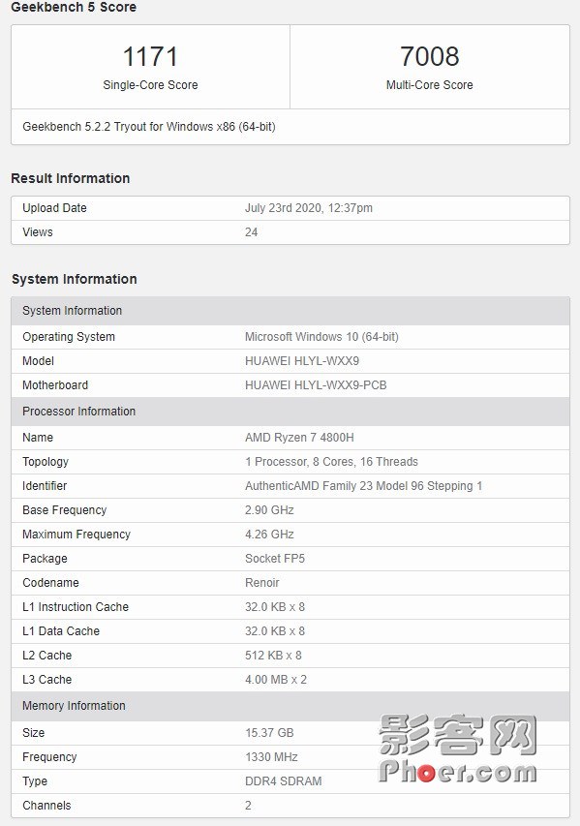580x826 pixels.
Task: Click the 4.26 GHz Maximum Frequency value
Action: pos(269,535)
